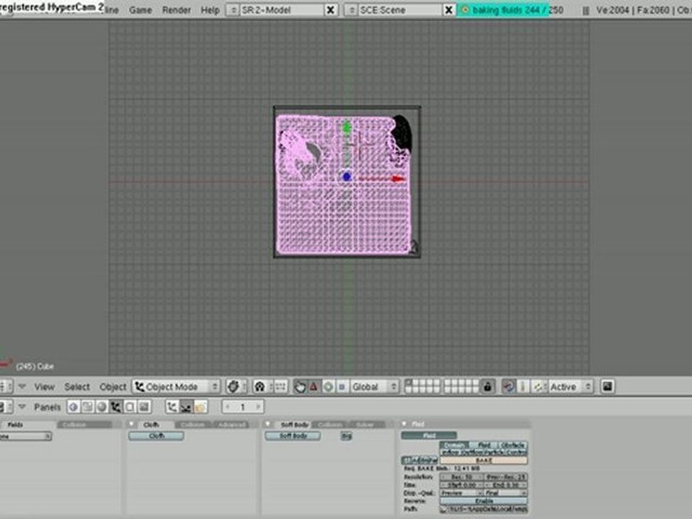Viewport: 692px width, 519px height.
Task: Open the viewport draw type selector
Action: coord(236,386)
